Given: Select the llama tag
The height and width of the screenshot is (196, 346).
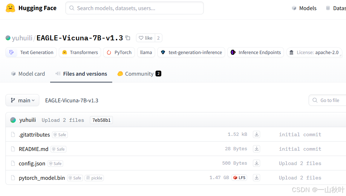Looking at the screenshot, I should 146,53.
